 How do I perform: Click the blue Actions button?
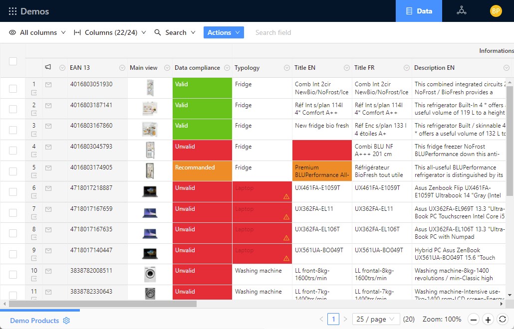click(x=224, y=32)
